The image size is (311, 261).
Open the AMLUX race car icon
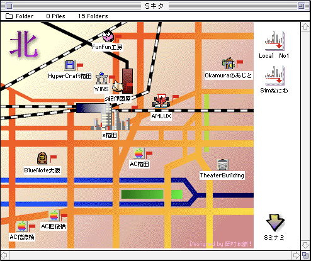click(x=161, y=101)
